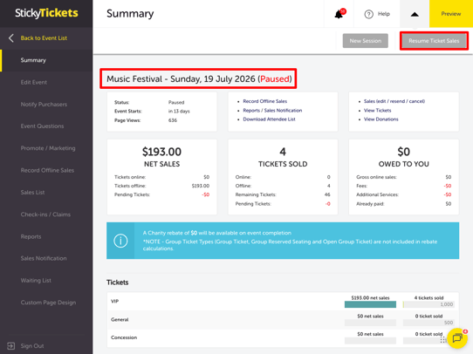Click the 4 tickets sold figure
The image size is (473, 354).
click(x=283, y=152)
